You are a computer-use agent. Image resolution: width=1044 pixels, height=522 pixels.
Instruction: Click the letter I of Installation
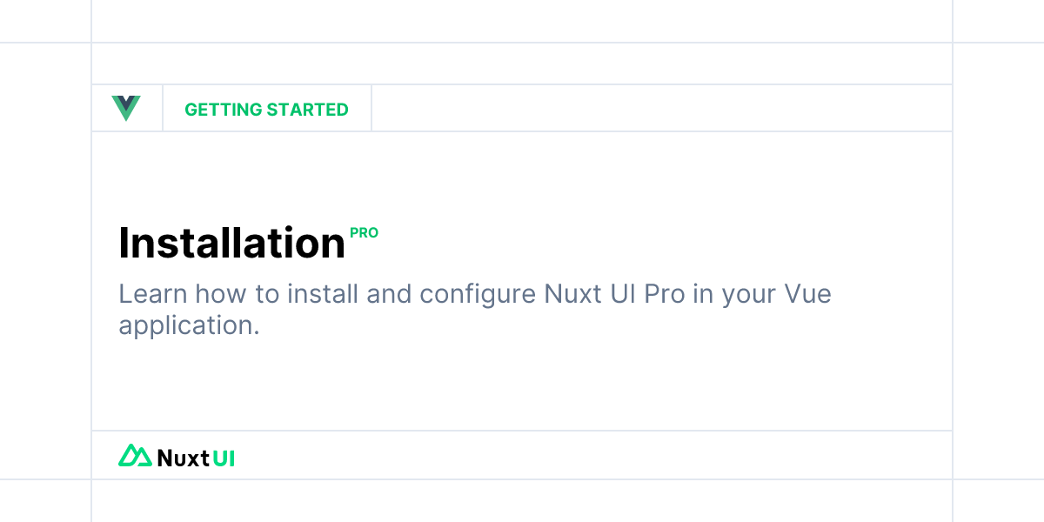(x=124, y=243)
